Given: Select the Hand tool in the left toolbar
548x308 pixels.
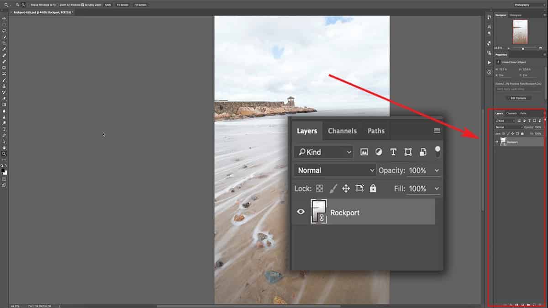Looking at the screenshot, I should coord(4,147).
